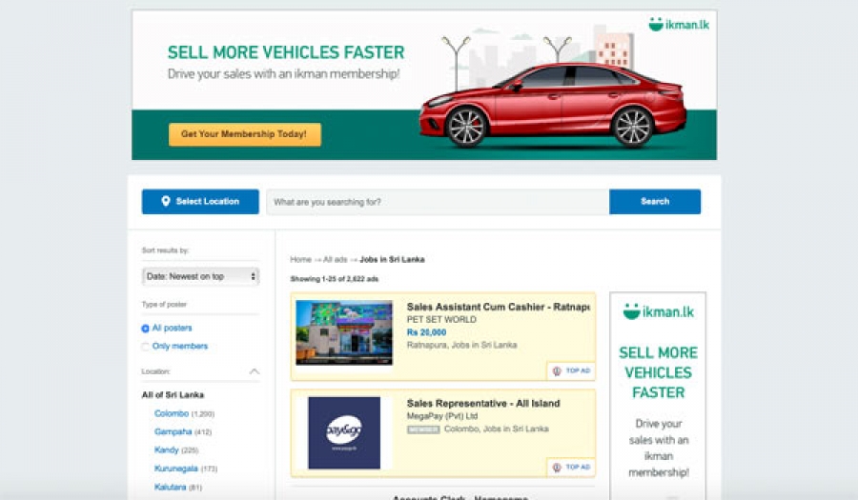This screenshot has height=500, width=858.
Task: Click the pet shop building thumbnail
Action: [x=344, y=332]
